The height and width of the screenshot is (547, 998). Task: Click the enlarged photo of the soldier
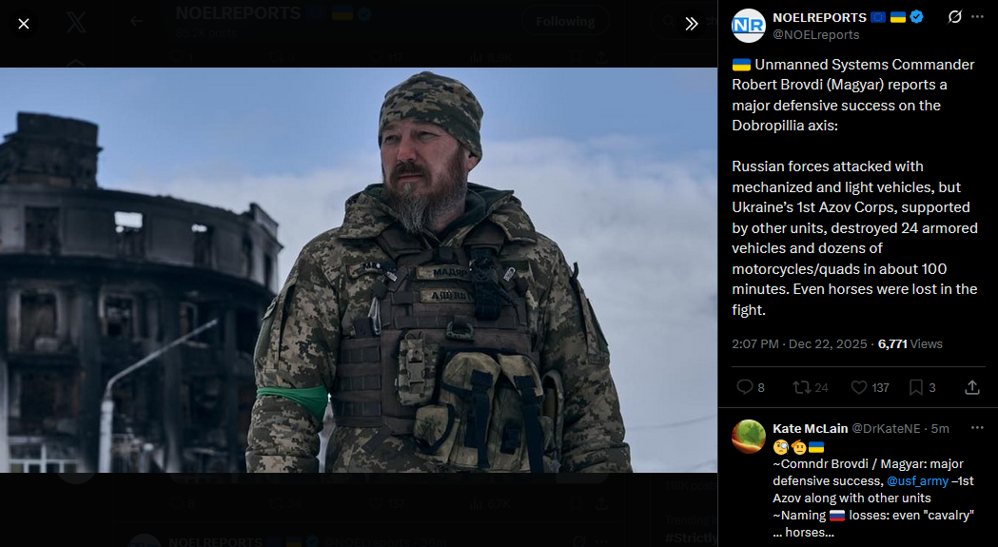tap(359, 270)
